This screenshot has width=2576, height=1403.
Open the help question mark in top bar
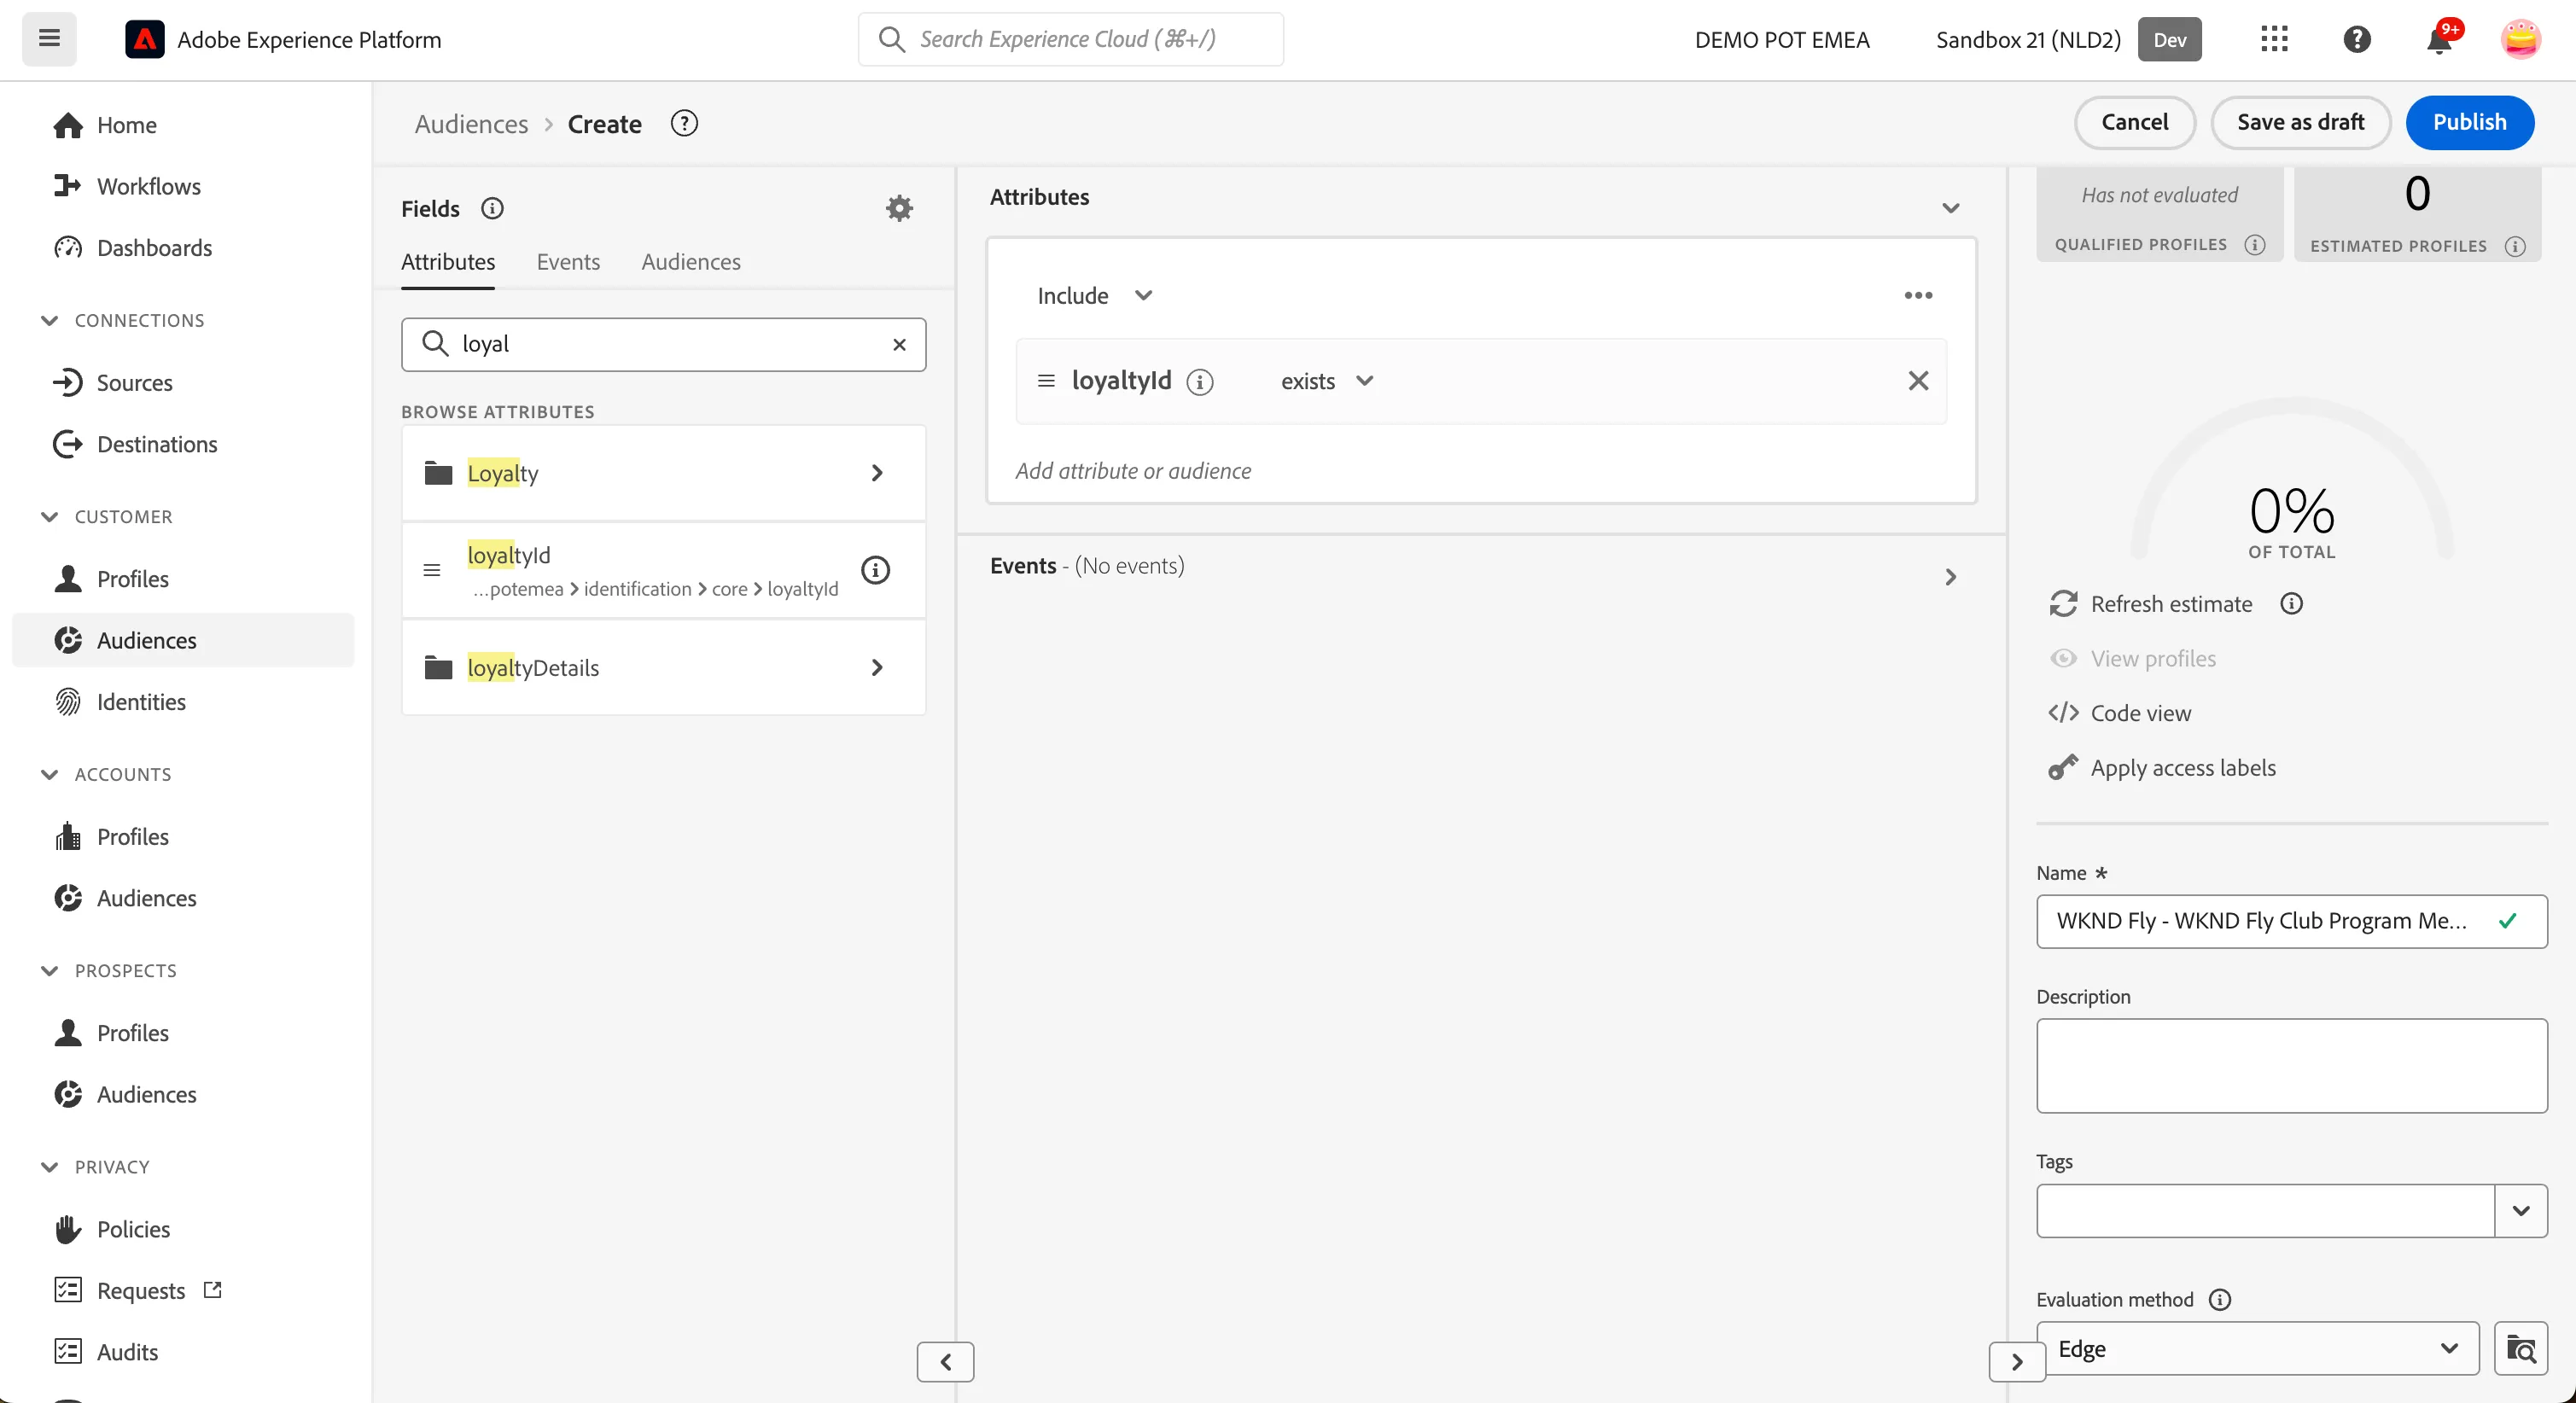coord(2357,39)
